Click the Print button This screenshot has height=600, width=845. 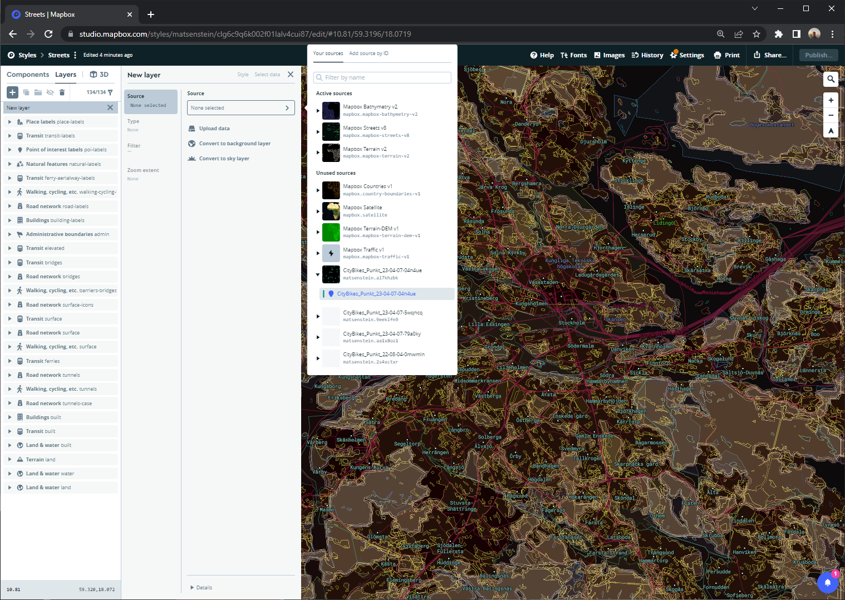pos(727,55)
